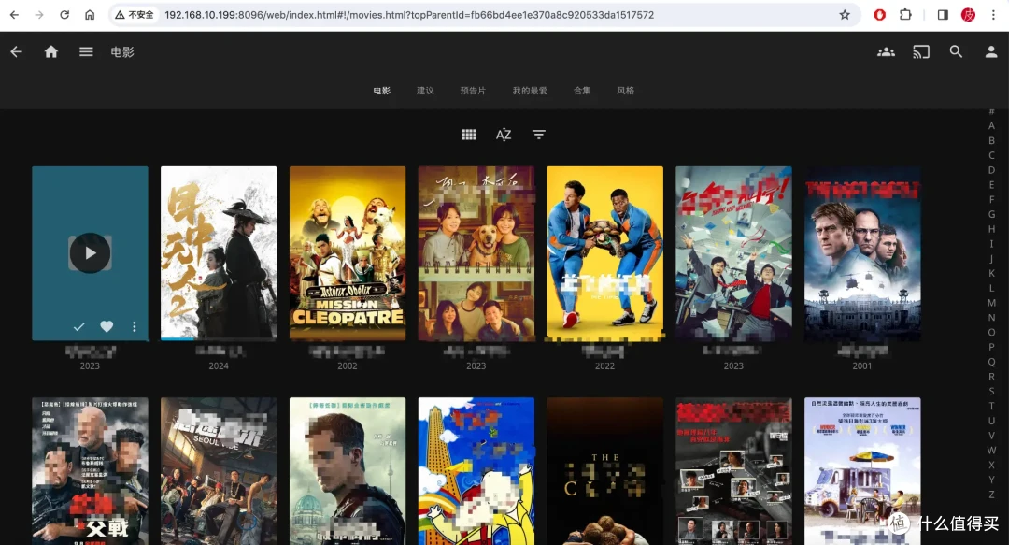This screenshot has width=1009, height=545.
Task: Click the 2002 year under Cleopatre
Action: (348, 366)
